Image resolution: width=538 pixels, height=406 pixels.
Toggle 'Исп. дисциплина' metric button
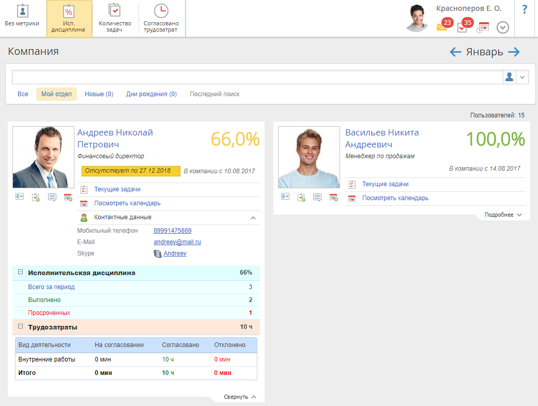(x=69, y=19)
